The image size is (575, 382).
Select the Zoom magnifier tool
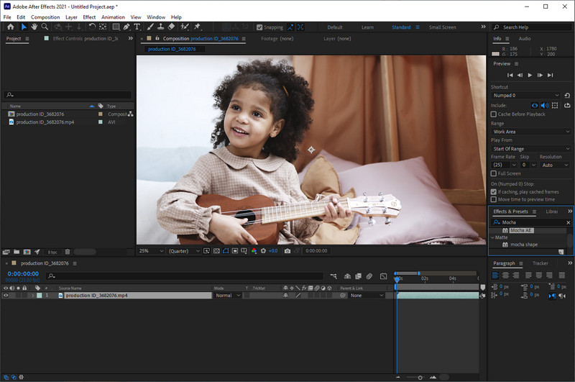click(45, 27)
